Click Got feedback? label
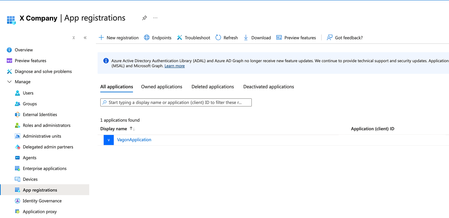The image size is (449, 218). pos(349,38)
